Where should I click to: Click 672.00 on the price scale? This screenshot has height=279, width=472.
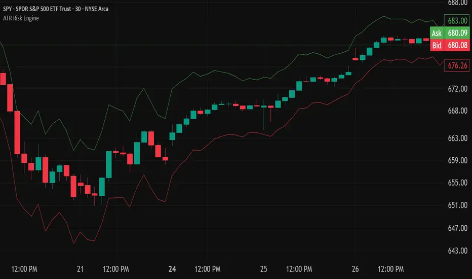point(454,89)
